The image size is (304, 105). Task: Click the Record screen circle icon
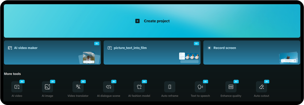pos(209,48)
